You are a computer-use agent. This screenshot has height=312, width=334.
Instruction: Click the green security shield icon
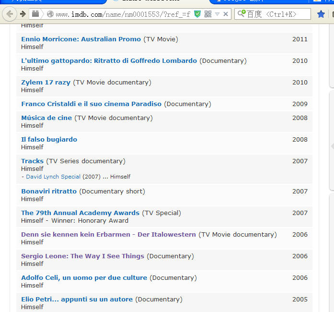[x=197, y=14]
